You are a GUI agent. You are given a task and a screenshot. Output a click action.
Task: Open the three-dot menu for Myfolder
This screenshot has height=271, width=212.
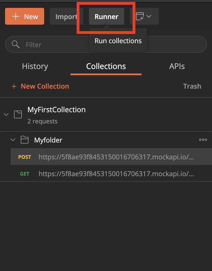(203, 140)
